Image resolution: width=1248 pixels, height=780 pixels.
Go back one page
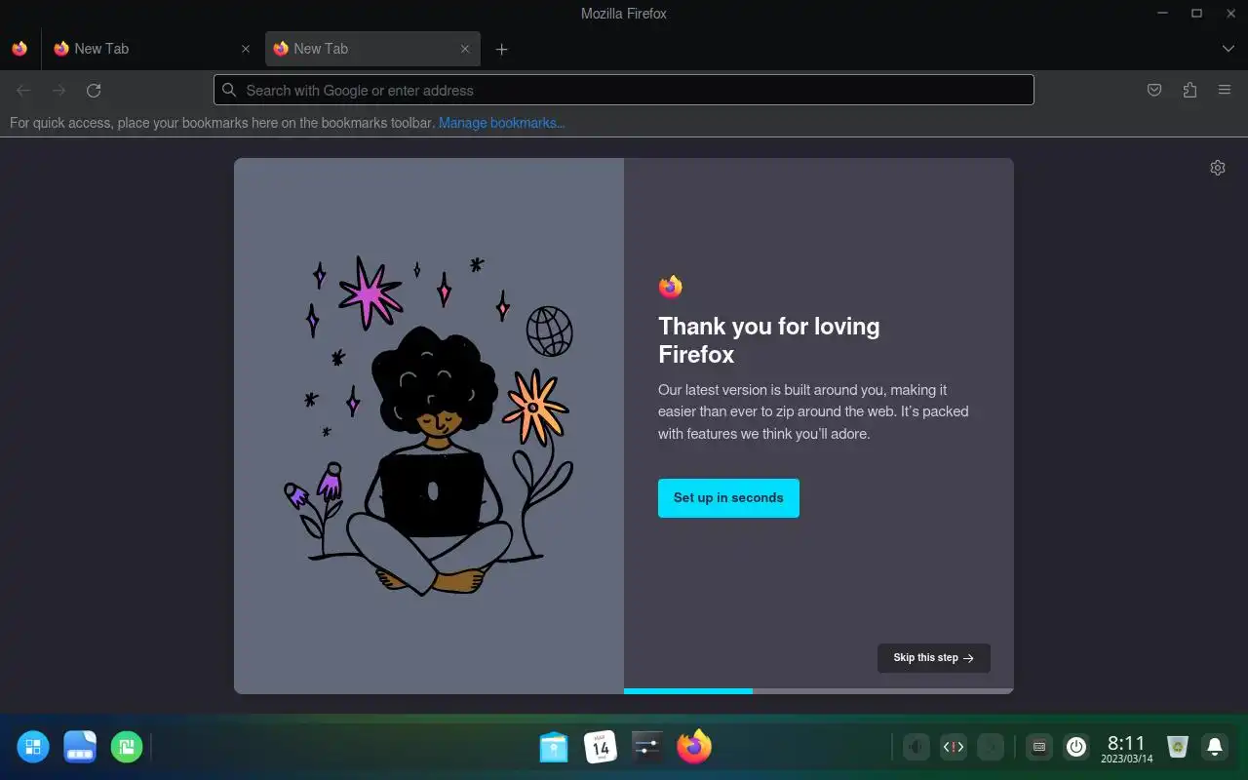23,91
